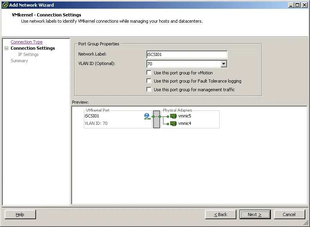Click the virtual switch block in preview
Image resolution: width=310 pixels, height=227 pixels.
pos(157,119)
